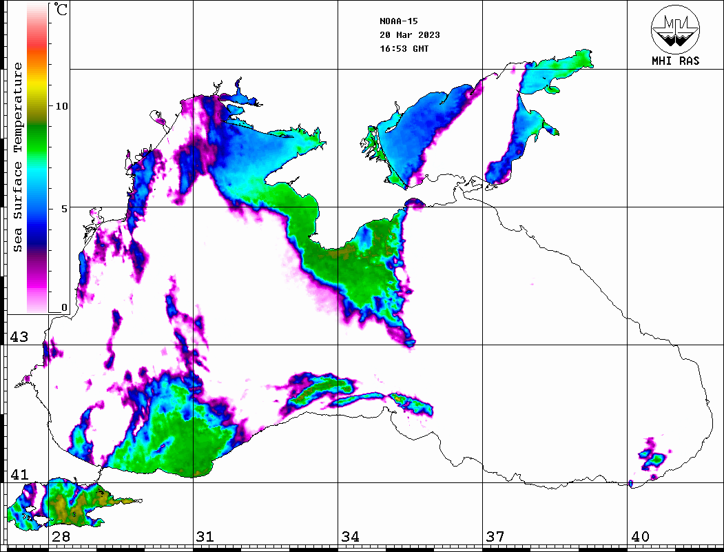Viewport: 724px width, 552px height.
Task: Click the 'NOAA-15' satellite label
Action: [398, 21]
